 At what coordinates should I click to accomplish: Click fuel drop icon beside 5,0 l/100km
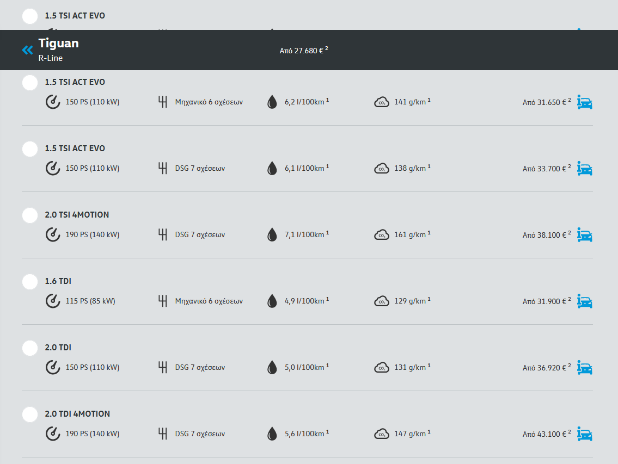coord(272,367)
